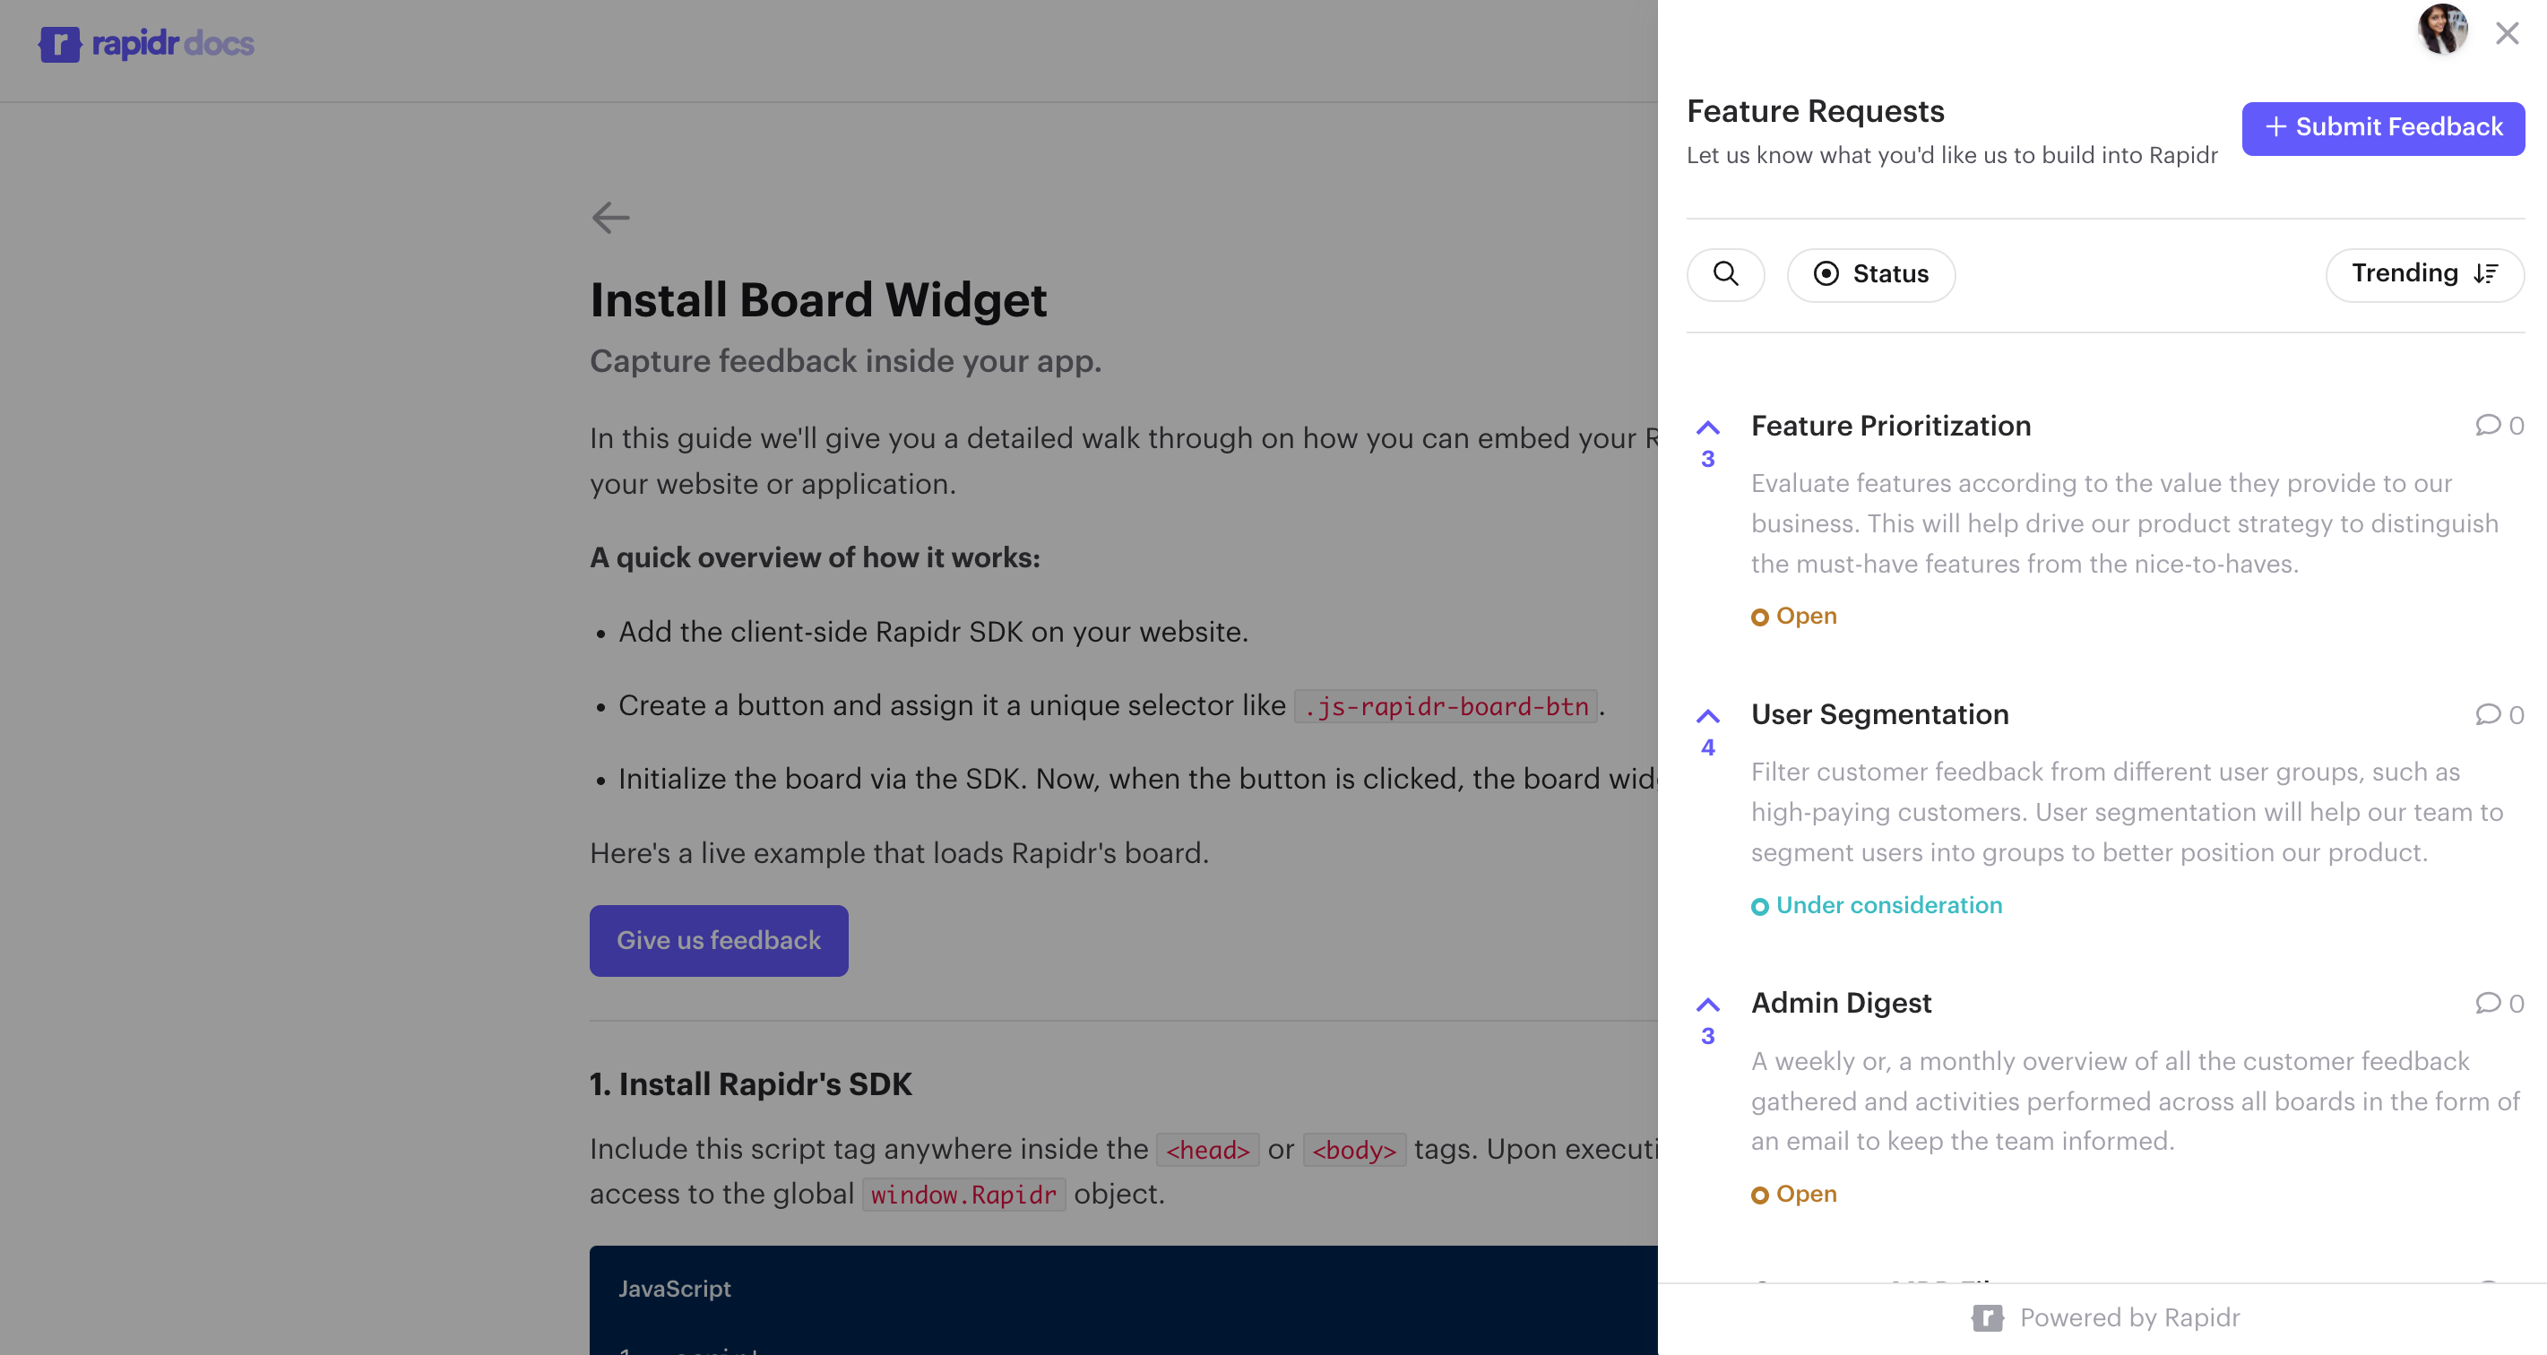Open the rapidr docs home via header logo

tap(145, 44)
